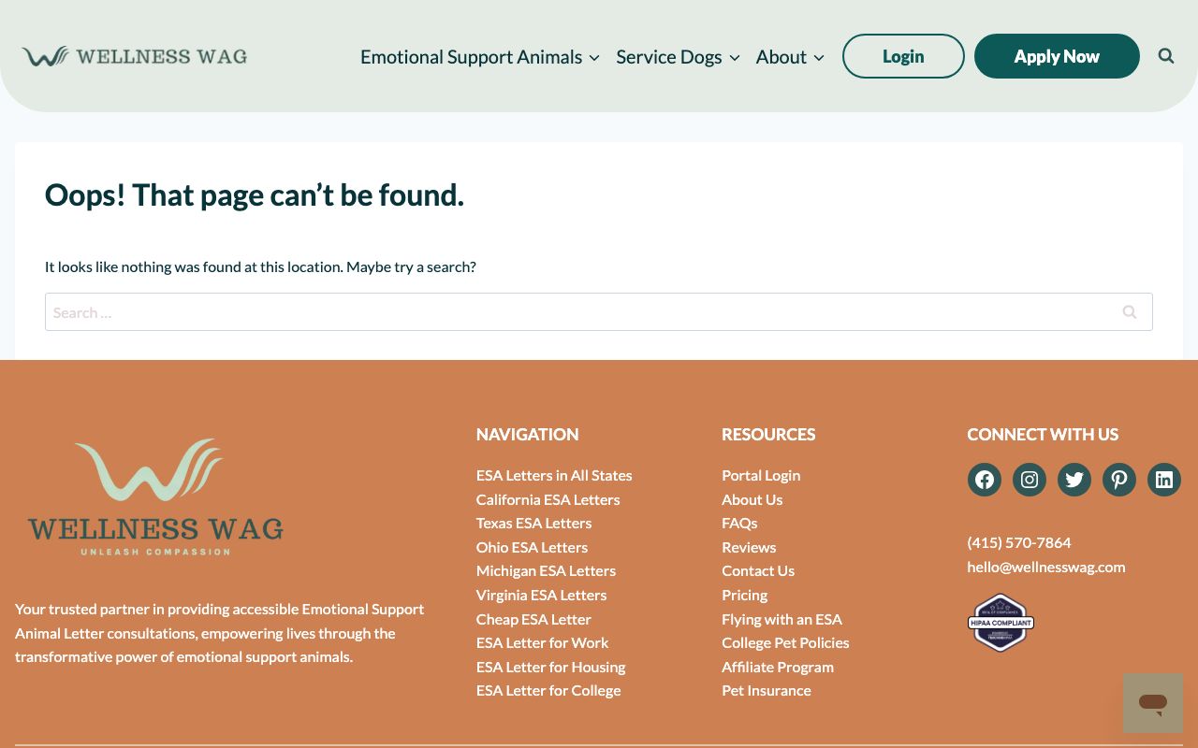Click the HIPAA Compliant badge
Image resolution: width=1198 pixels, height=748 pixels.
click(1001, 623)
